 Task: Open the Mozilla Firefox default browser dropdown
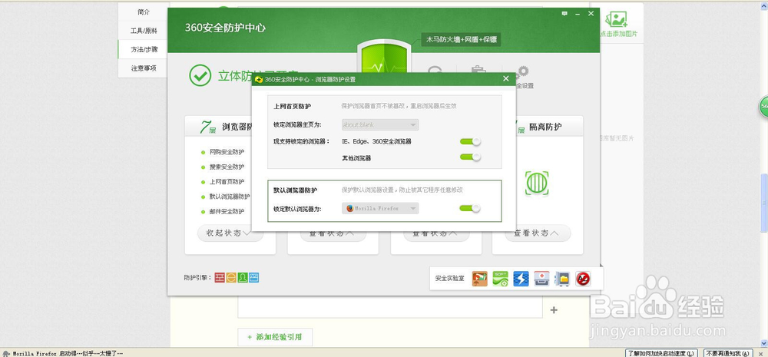pyautogui.click(x=380, y=208)
